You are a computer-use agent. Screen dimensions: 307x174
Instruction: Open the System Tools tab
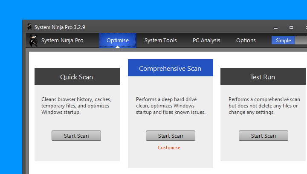tap(161, 41)
